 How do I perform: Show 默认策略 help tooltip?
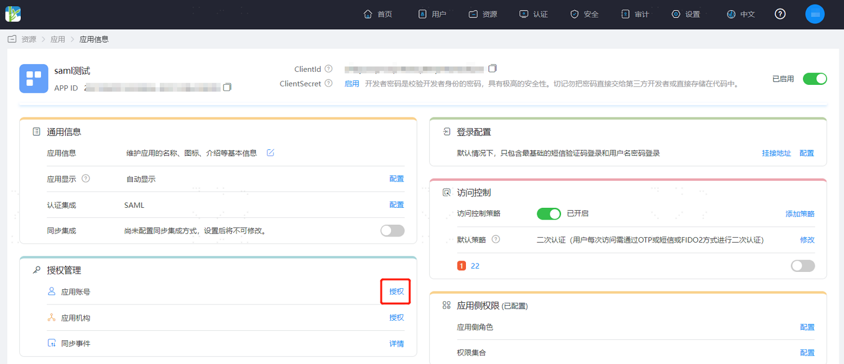point(496,239)
